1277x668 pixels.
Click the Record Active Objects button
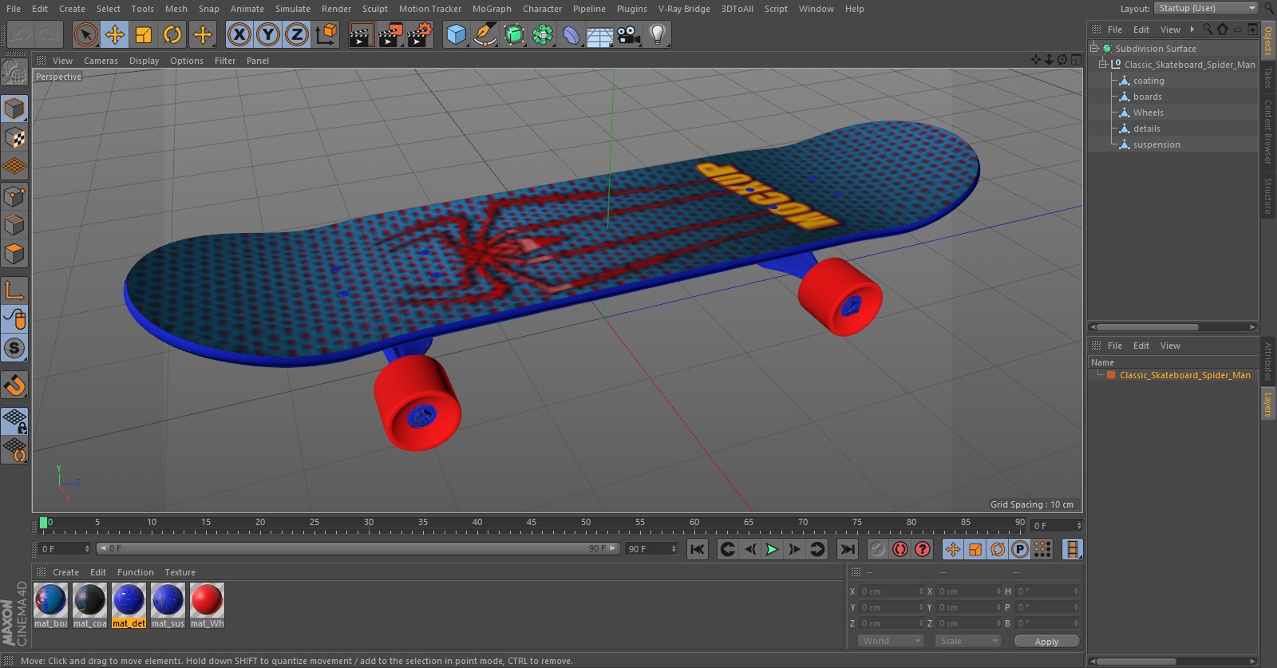click(x=877, y=549)
